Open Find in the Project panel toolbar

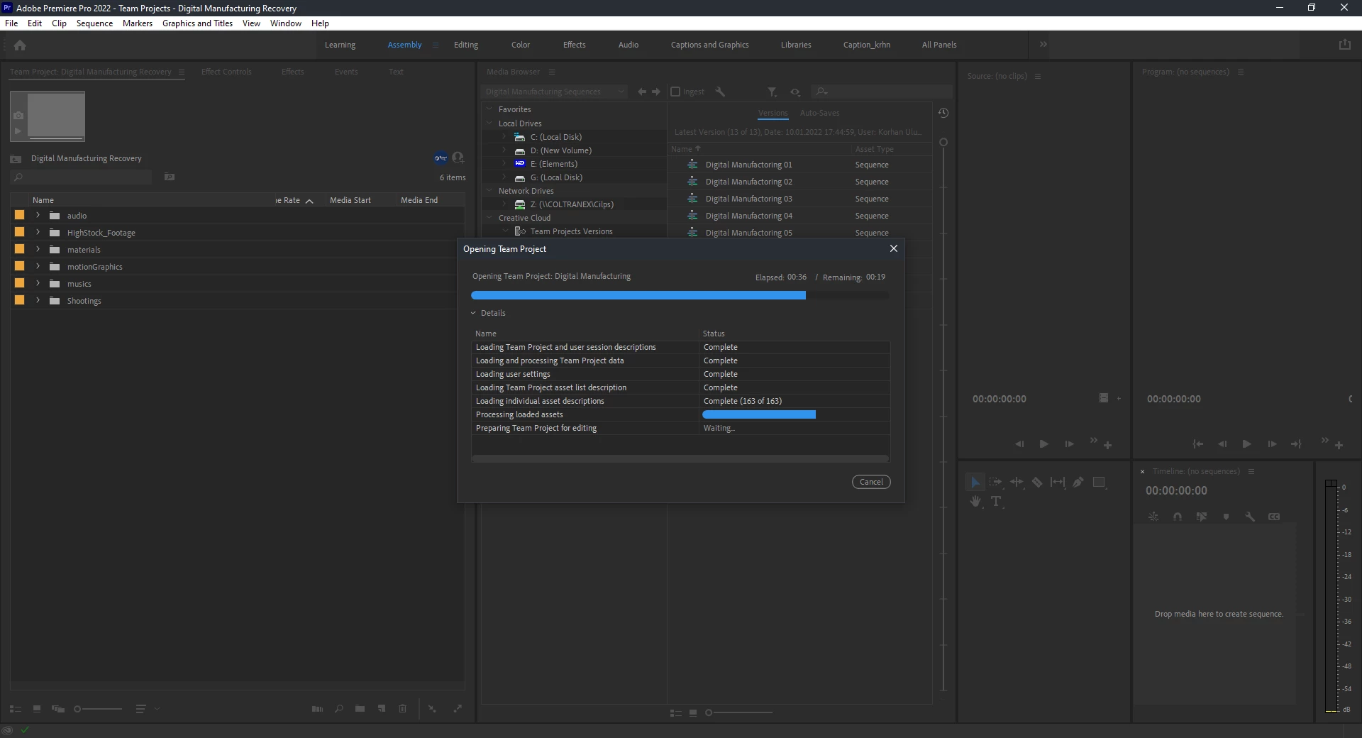tap(339, 708)
